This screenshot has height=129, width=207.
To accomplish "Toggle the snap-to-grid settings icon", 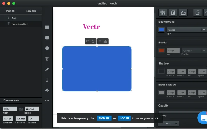I will (x=163, y=13).
